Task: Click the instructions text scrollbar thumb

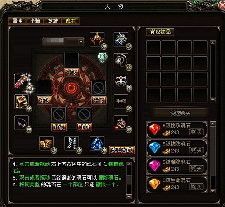Action: coord(129,180)
